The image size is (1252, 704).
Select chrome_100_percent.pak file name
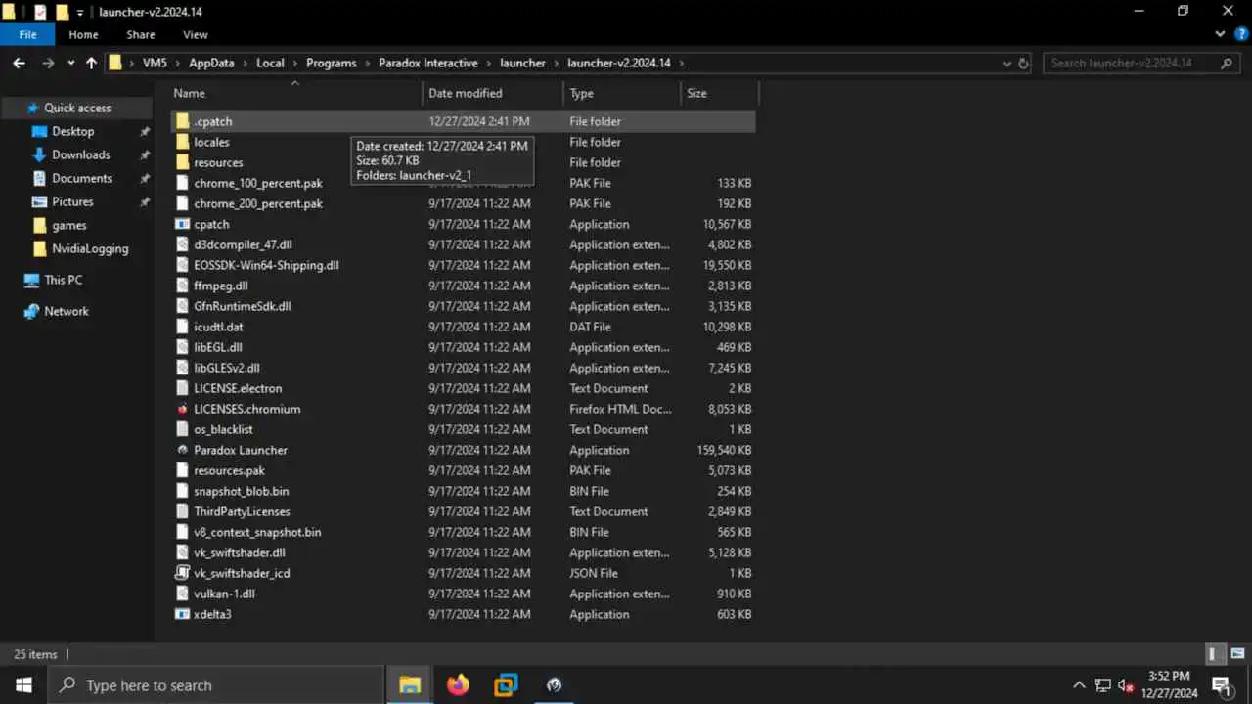point(258,183)
